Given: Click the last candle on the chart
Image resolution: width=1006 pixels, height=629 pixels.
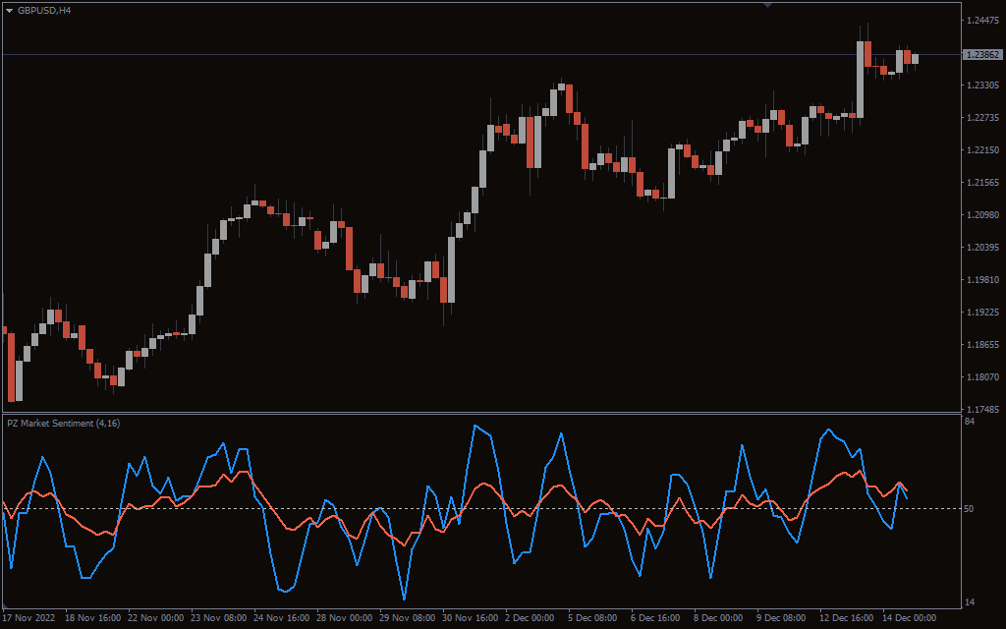Looking at the screenshot, I should click(916, 59).
